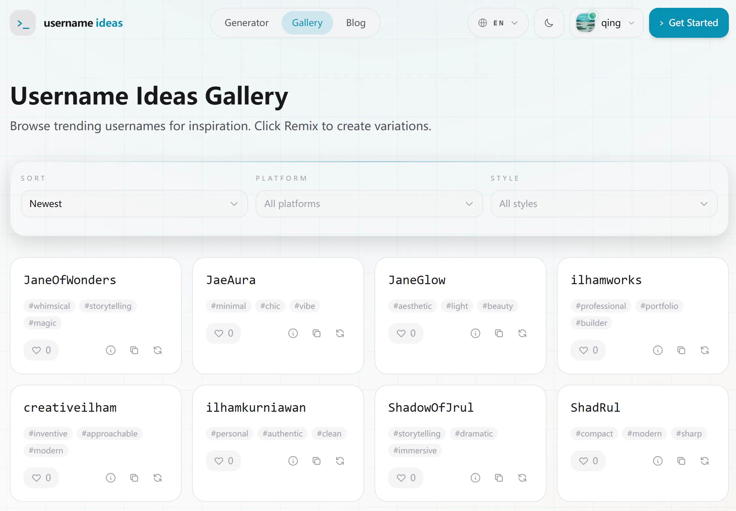The image size is (736, 511).
Task: Like the creativeilham username
Action: coord(41,478)
